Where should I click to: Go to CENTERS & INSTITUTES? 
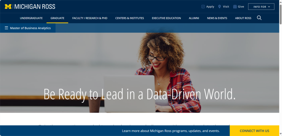pyautogui.click(x=130, y=18)
